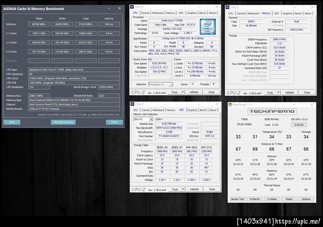Click the CPU-Z title icon in the SPD tab window
The height and width of the screenshot is (227, 323).
click(132, 104)
